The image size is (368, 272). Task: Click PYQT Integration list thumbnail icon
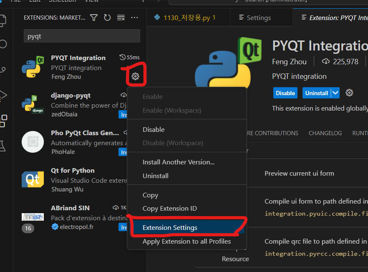33,67
